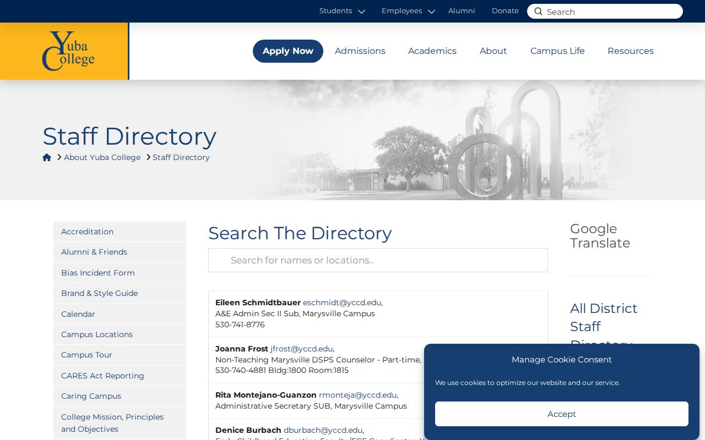Open Brand & Style Guide sidebar link
Screen dimensions: 705x440
pos(120,293)
